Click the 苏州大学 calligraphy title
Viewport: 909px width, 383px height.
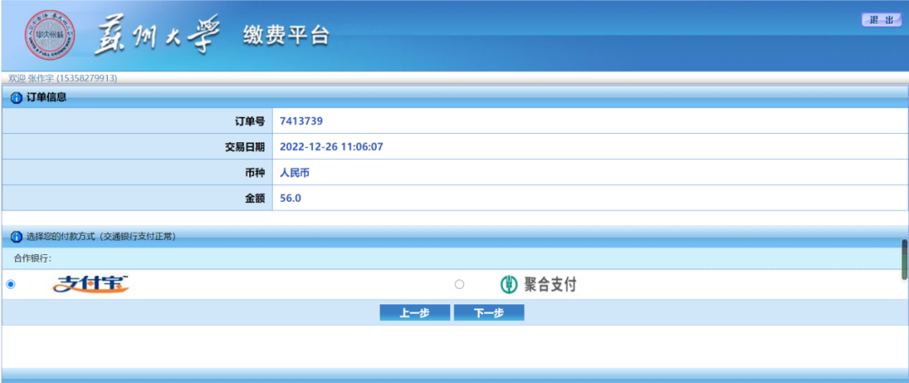click(157, 35)
